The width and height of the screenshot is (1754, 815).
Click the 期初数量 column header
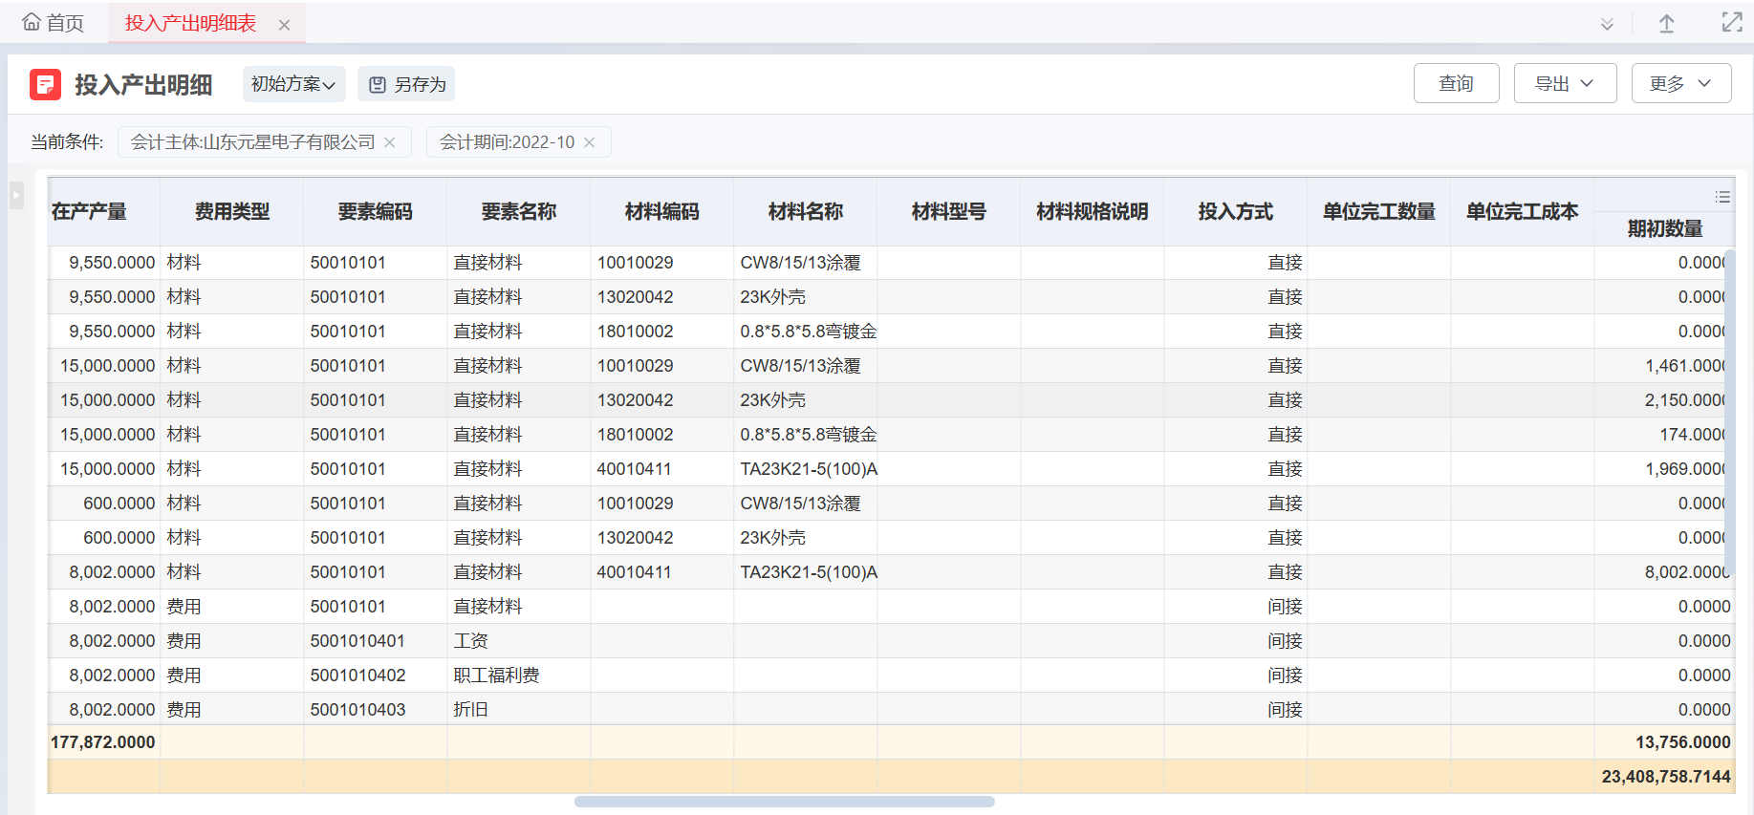(x=1664, y=228)
